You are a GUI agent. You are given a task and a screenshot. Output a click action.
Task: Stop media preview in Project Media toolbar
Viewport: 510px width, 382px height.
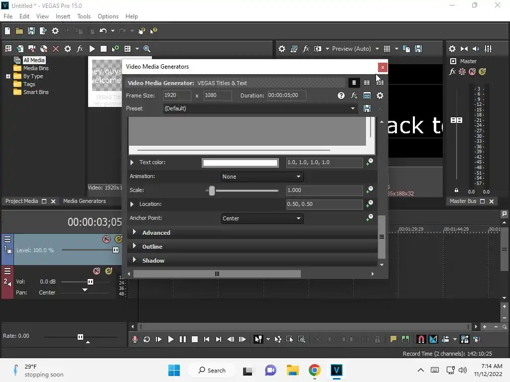tap(104, 49)
